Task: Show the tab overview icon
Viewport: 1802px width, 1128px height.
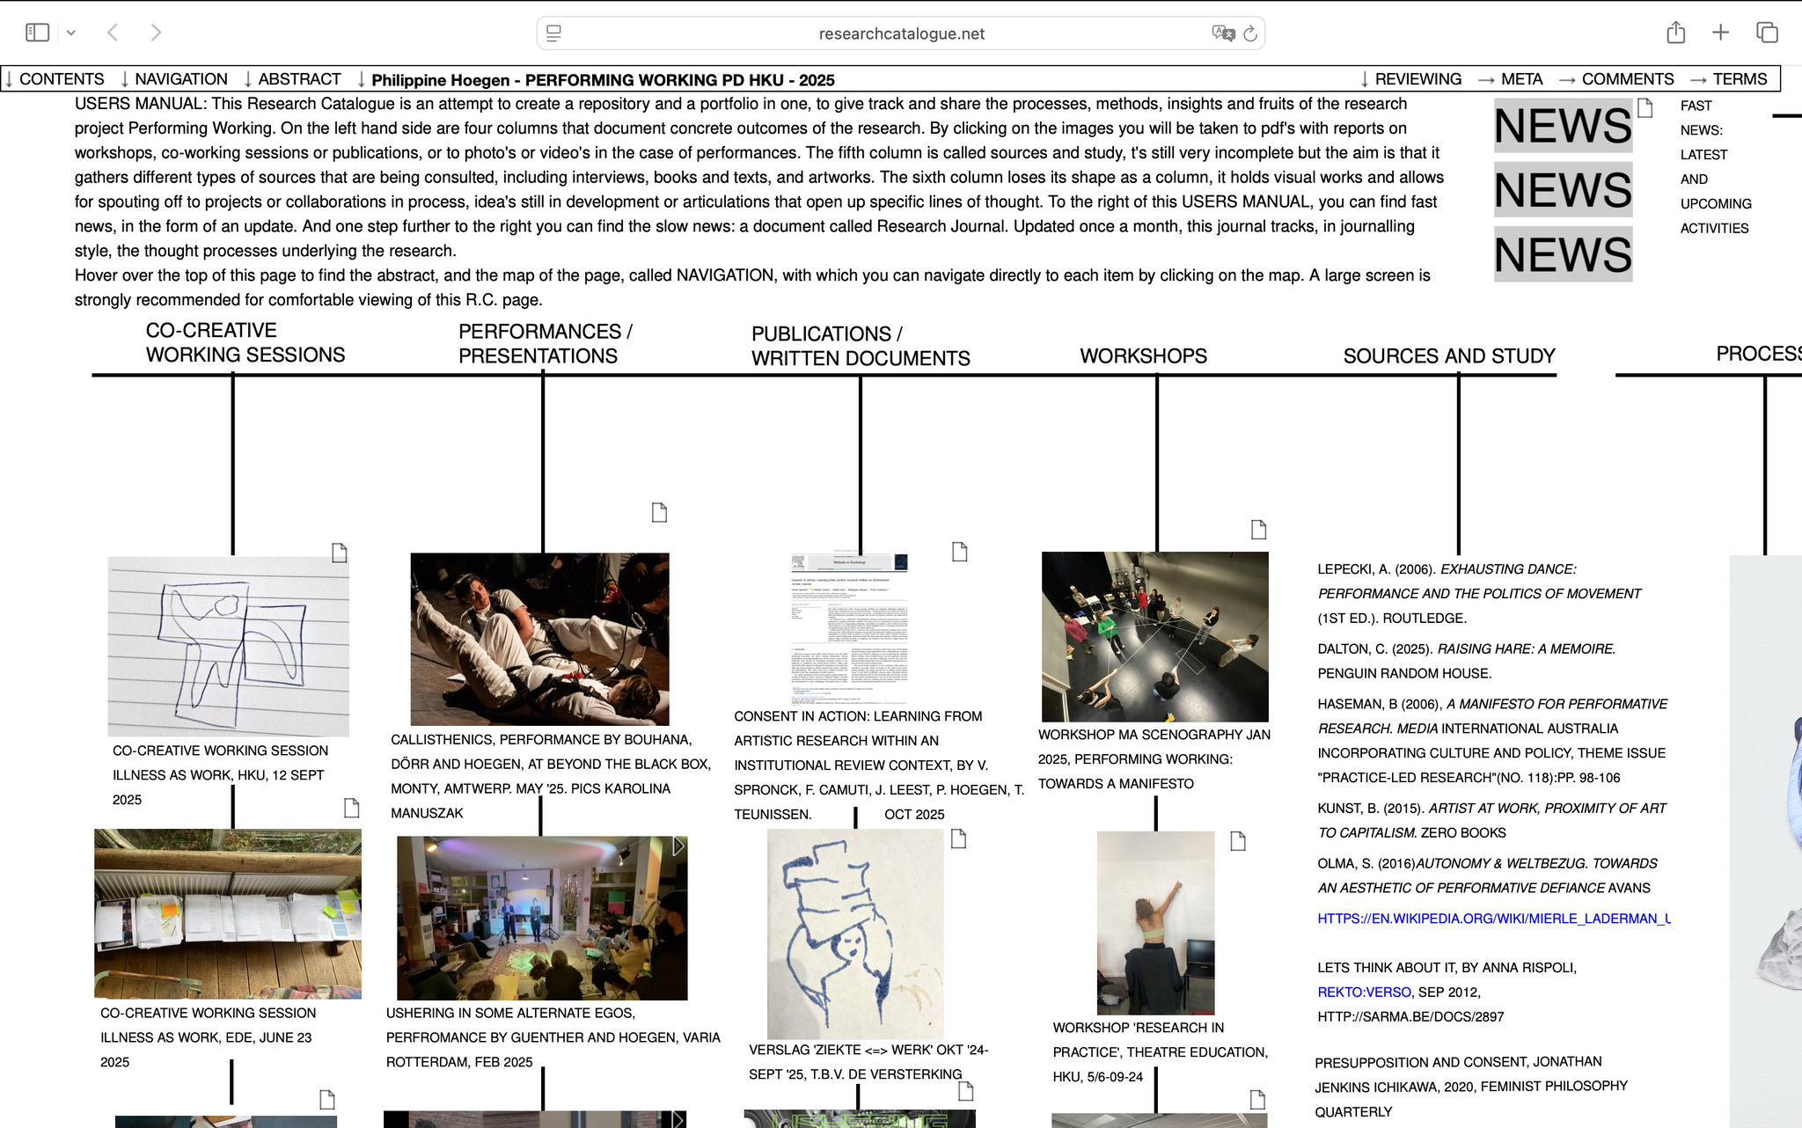Action: coord(1767,33)
